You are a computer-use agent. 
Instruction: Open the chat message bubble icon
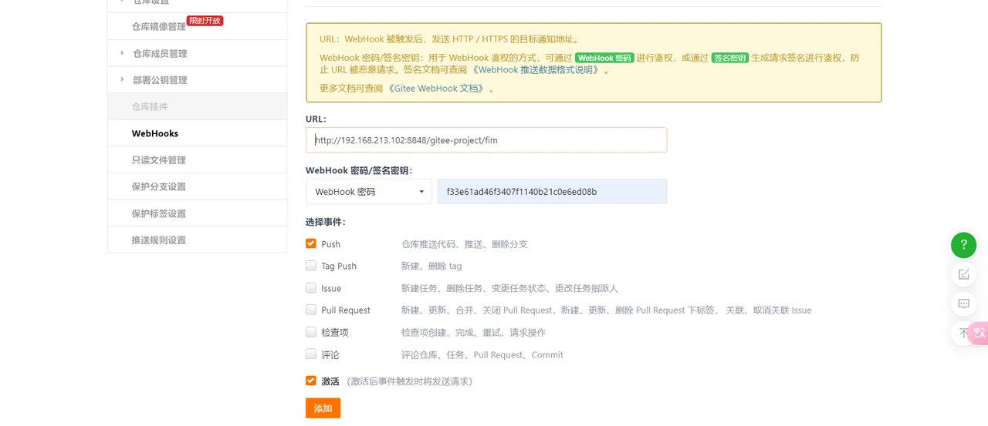click(x=963, y=304)
